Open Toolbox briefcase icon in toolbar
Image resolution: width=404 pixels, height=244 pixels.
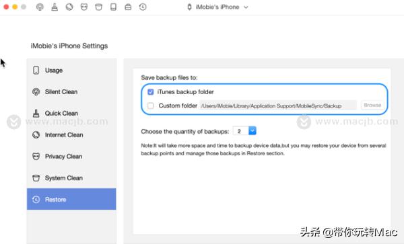(128, 7)
